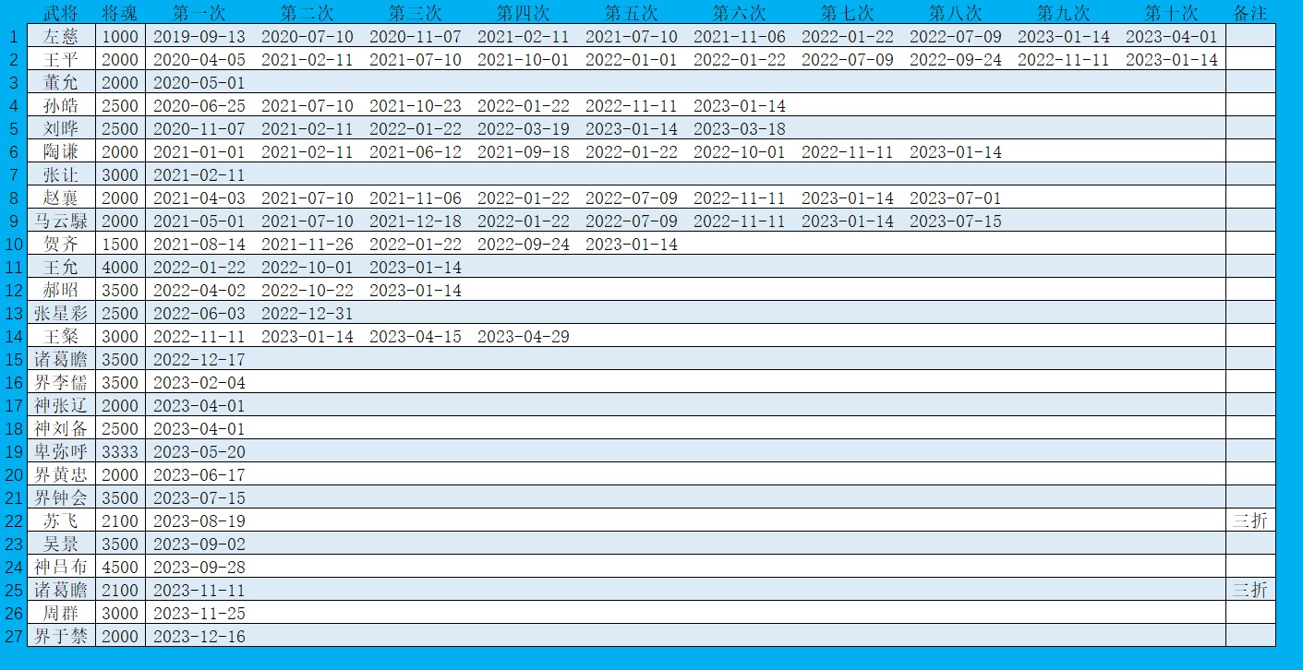Screen dimensions: 1303x670
Task: Click the name cell 贺齐
Action: [61, 245]
